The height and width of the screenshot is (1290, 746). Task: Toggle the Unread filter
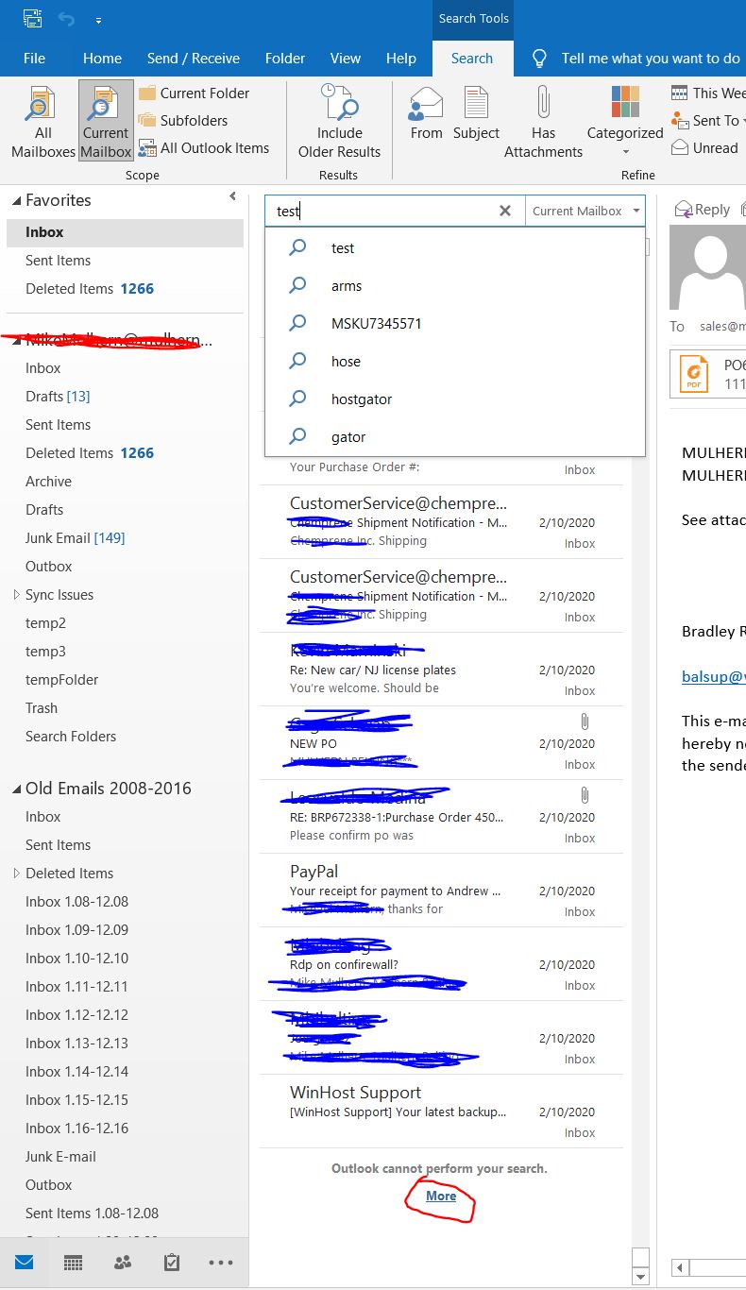[x=704, y=148]
